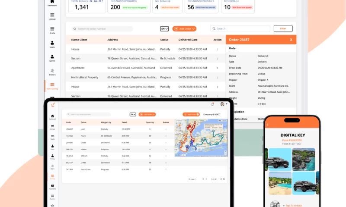Screen dimensions: 346x207
Task: Open Vouchers in the tablet sidebar
Action: click(x=52, y=187)
